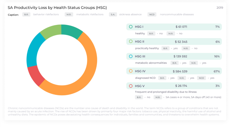Screen dimensions: 233x127
Task: Click the SA Productivity Loss chart title
Action: (57, 7)
